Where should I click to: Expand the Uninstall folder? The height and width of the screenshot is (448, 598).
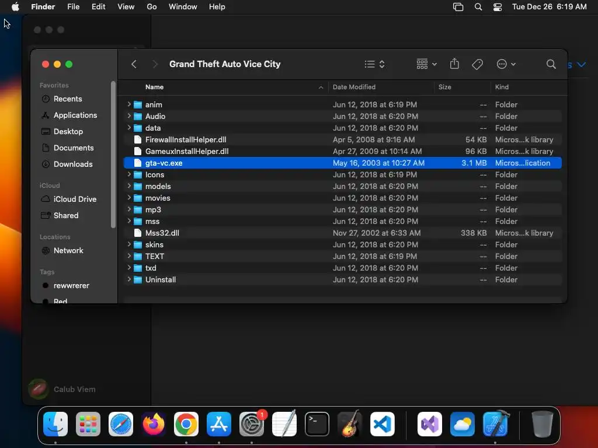(129, 279)
